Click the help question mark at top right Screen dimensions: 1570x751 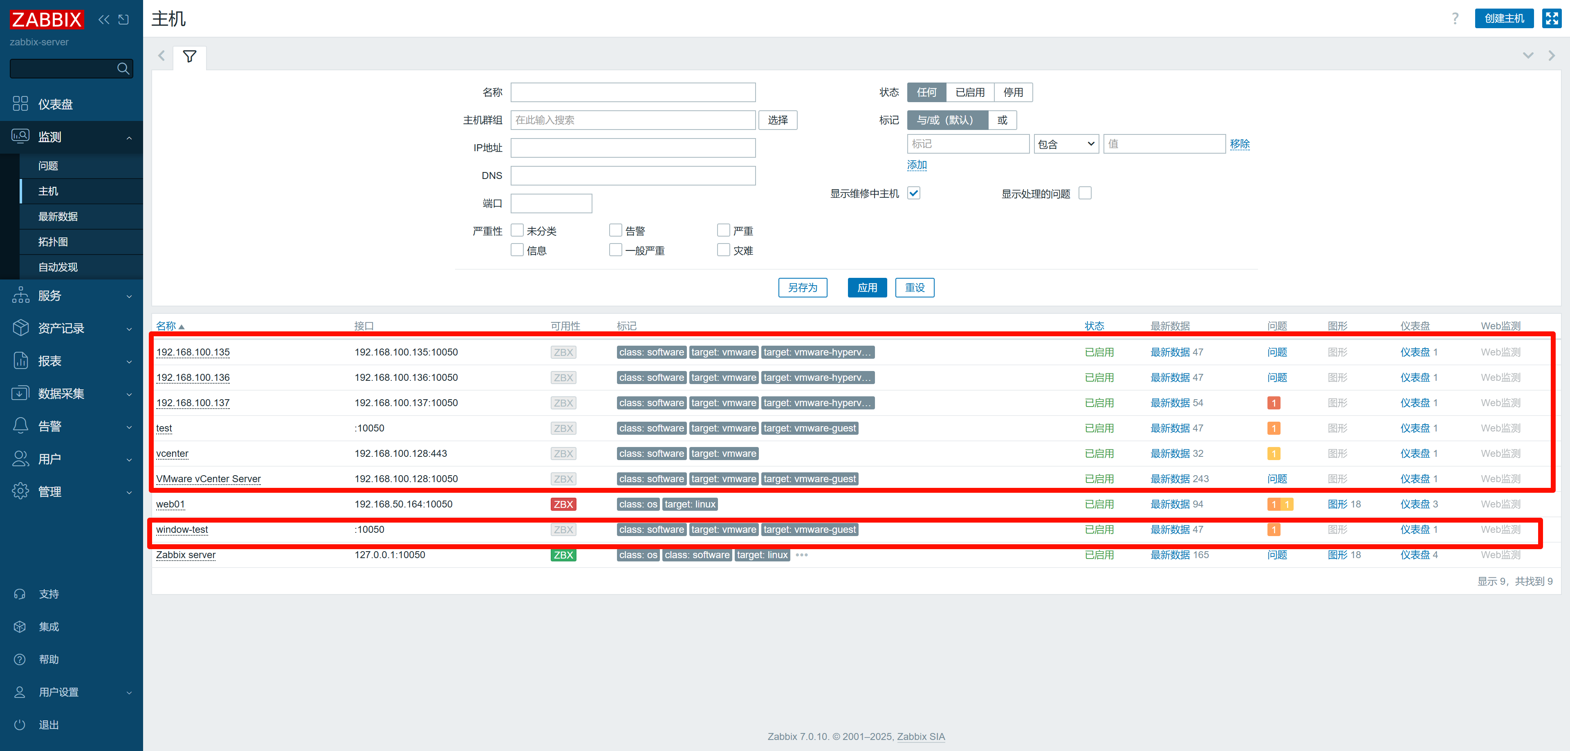pyautogui.click(x=1455, y=18)
